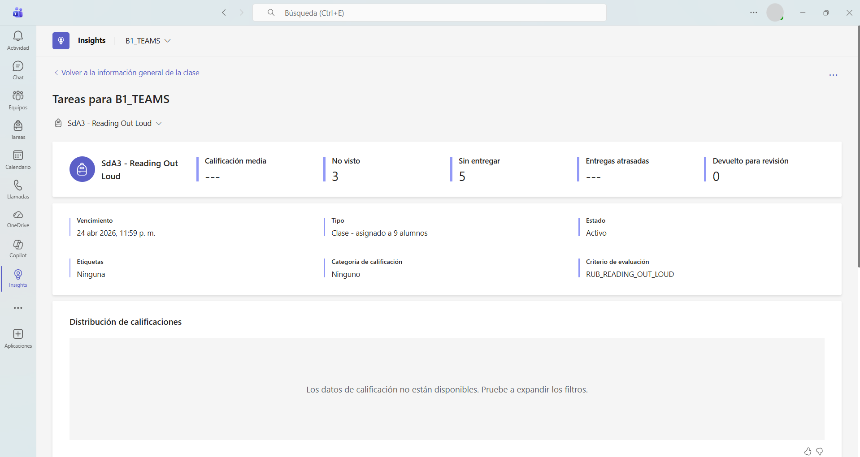Click the small assignment icon beside dropdown
This screenshot has height=457, width=860.
pyautogui.click(x=58, y=123)
